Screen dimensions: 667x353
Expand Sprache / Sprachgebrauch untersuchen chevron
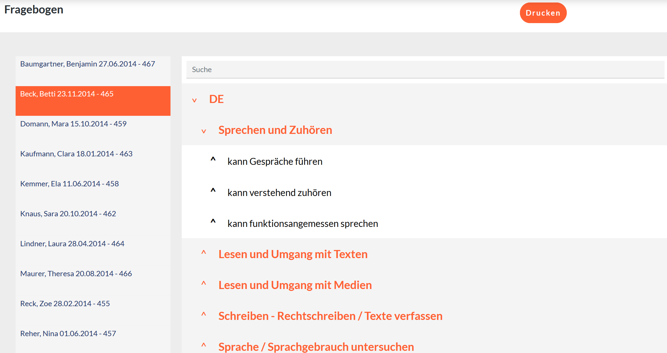pos(204,345)
